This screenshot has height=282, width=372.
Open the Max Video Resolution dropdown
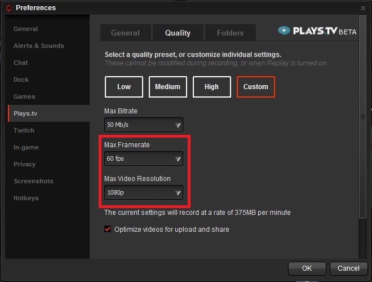[144, 192]
